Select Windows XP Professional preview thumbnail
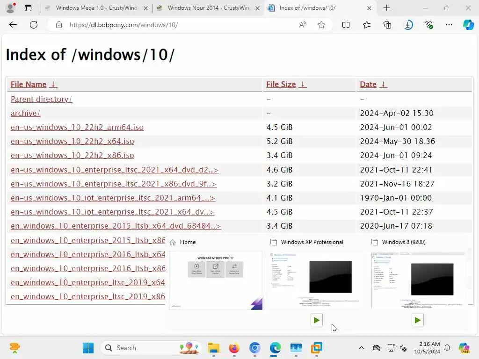 (316, 280)
